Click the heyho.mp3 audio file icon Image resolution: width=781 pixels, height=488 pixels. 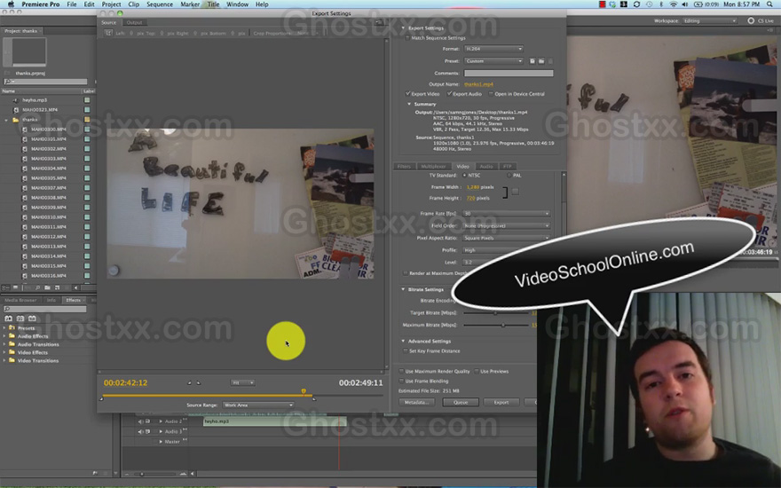[15, 100]
